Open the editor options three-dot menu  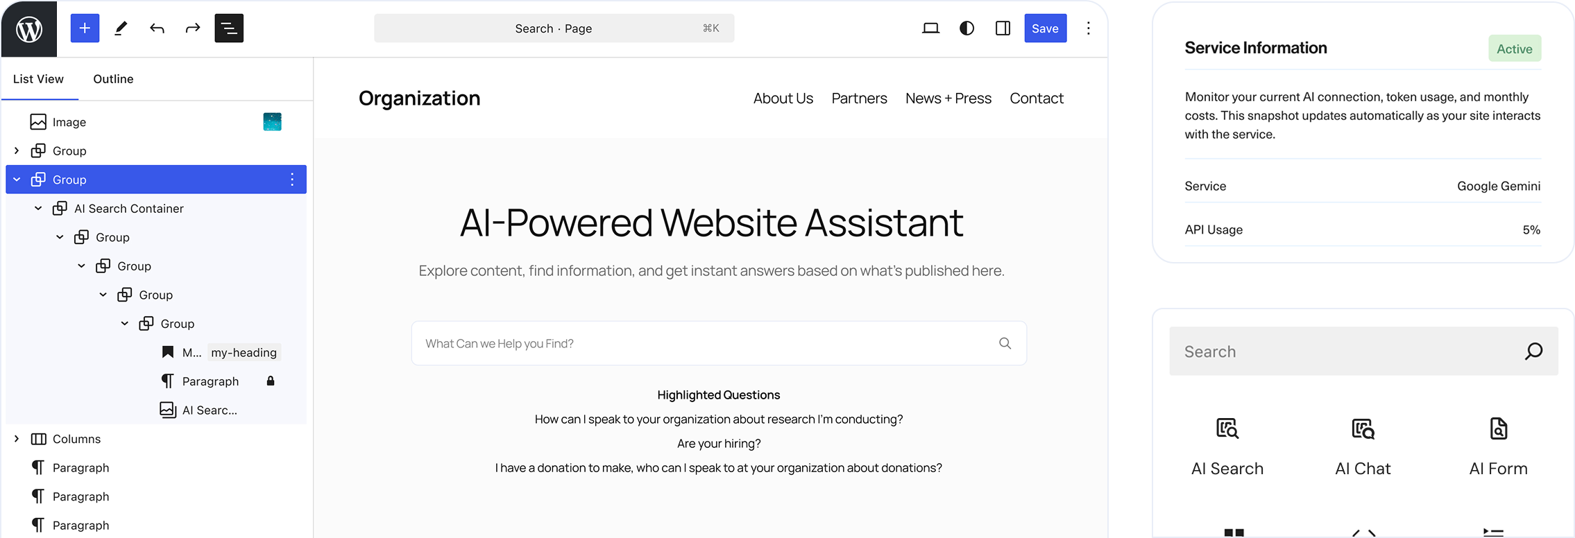tap(1088, 28)
